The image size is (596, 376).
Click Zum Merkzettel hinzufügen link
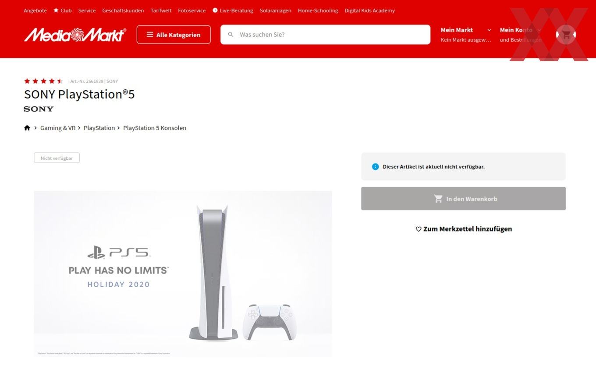[x=463, y=229]
